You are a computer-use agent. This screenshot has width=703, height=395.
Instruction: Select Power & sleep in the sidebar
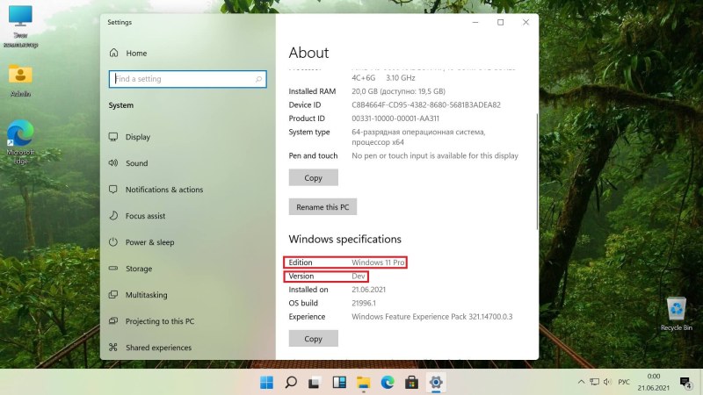pos(149,242)
